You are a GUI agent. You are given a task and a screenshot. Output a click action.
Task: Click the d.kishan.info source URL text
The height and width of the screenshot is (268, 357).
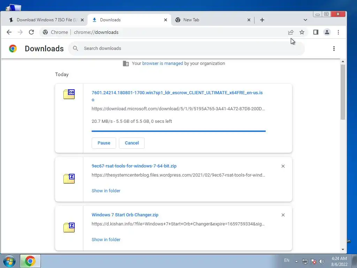pos(178,224)
